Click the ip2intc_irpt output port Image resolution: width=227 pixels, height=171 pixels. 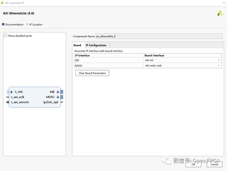pyautogui.click(x=51, y=102)
